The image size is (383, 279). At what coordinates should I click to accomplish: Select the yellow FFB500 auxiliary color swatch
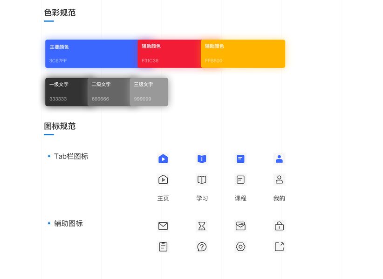243,53
